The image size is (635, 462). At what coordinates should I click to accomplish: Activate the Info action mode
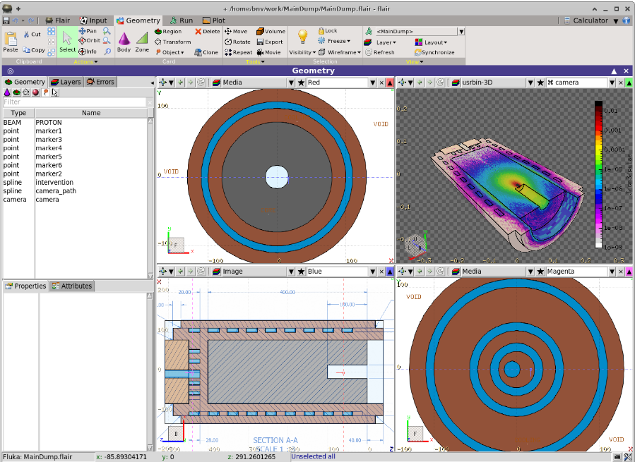click(88, 51)
